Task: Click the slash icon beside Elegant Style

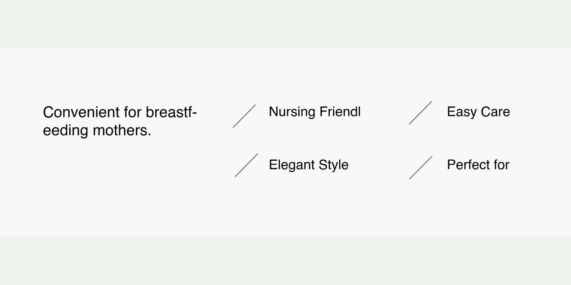Action: [x=246, y=165]
